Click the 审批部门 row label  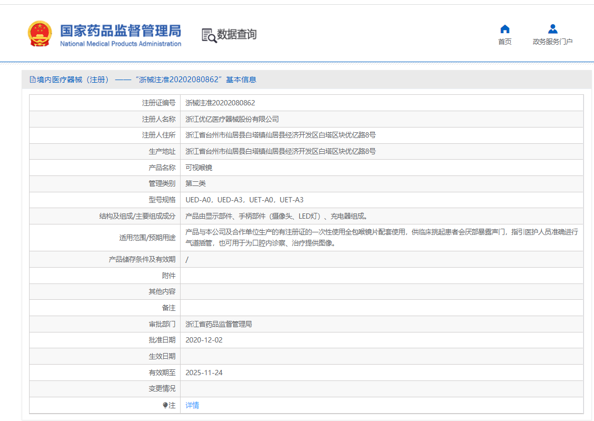tap(162, 324)
